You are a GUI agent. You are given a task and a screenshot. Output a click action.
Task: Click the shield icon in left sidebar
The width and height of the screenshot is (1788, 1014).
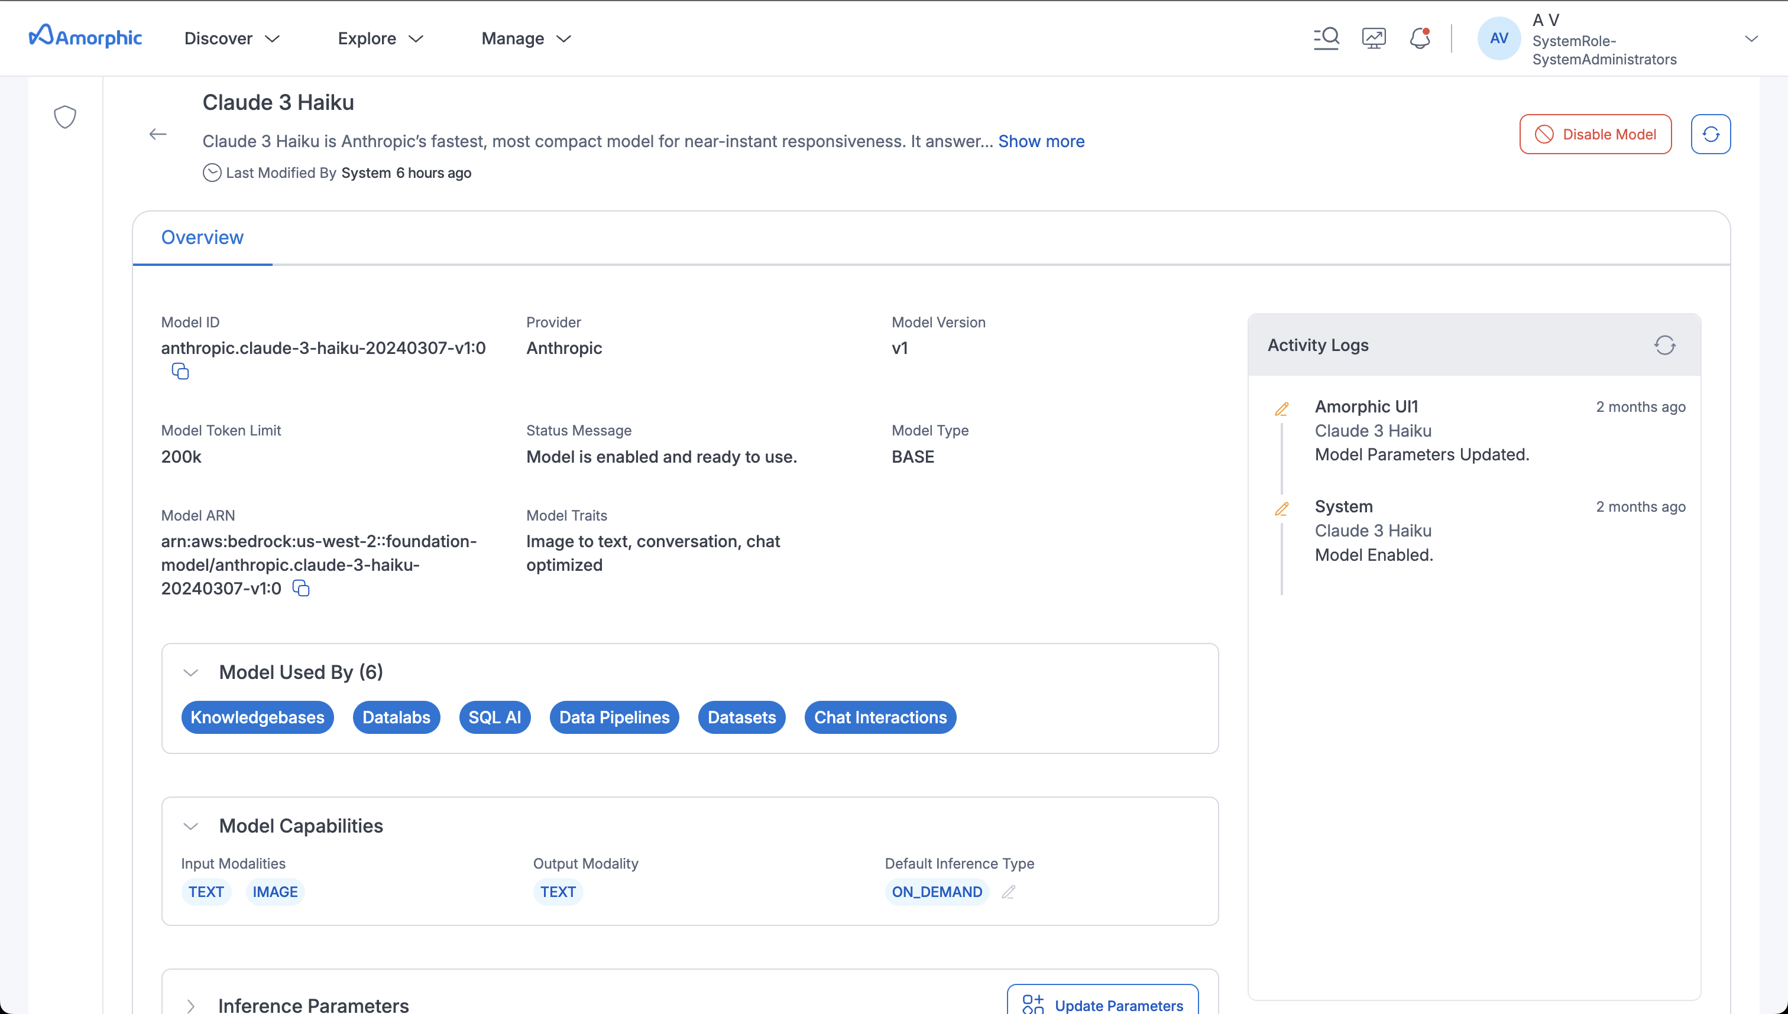(65, 117)
